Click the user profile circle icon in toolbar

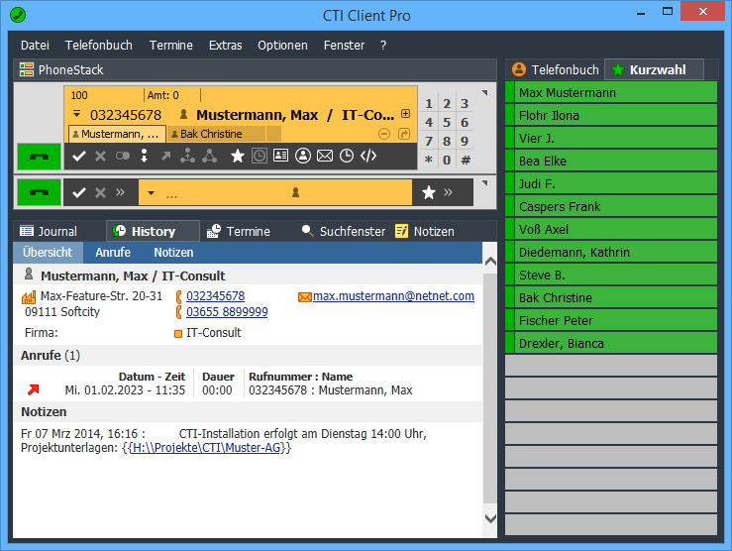[x=303, y=156]
